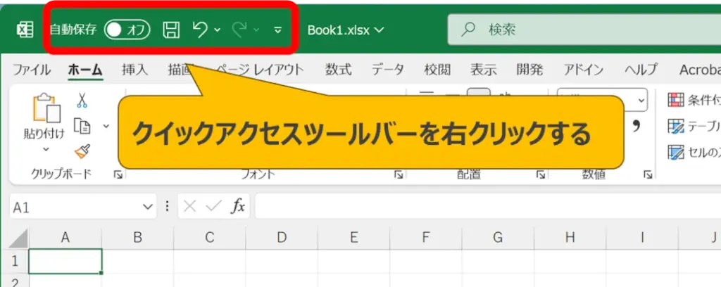Screen dimensions: 721x287
Task: Click the Save floppy disk icon
Action: coord(171,30)
